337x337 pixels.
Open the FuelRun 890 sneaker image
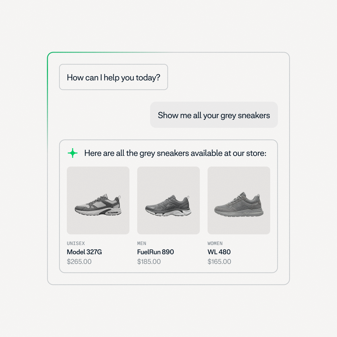[x=168, y=200]
